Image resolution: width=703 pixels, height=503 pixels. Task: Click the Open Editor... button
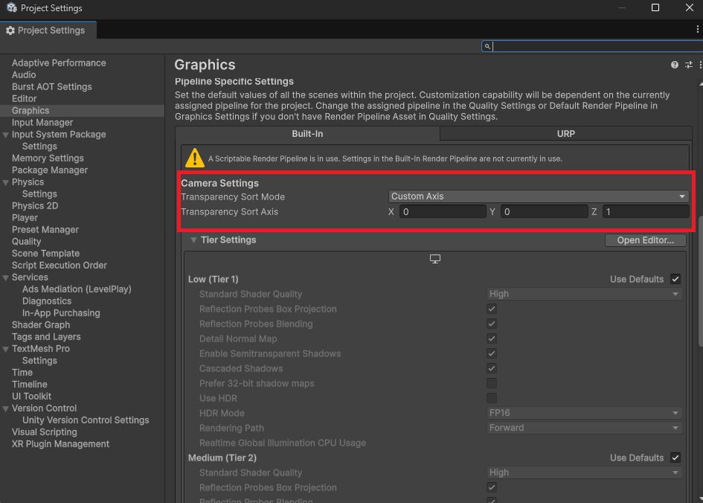tap(645, 240)
